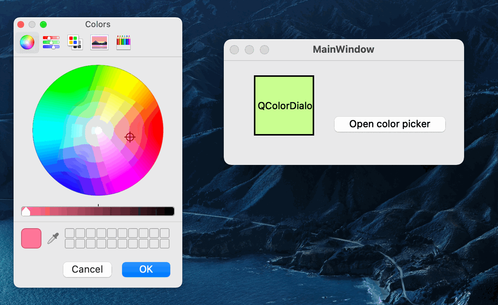Viewport: 498px width, 305px height.
Task: Click the crosshair on the color wheel
Action: pyautogui.click(x=130, y=137)
